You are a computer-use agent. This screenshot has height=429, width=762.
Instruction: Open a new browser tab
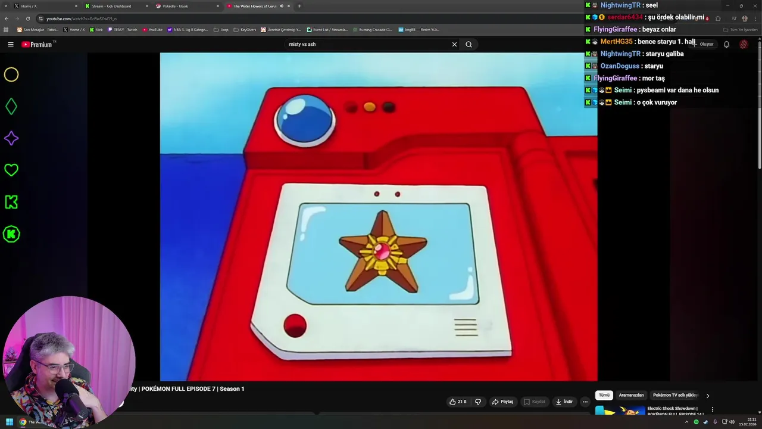point(299,6)
